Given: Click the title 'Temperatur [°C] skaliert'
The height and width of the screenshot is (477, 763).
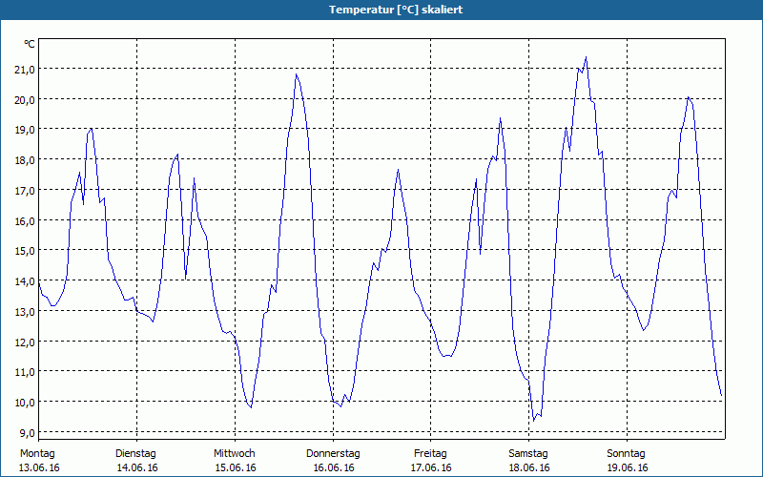Looking at the screenshot, I should (x=396, y=10).
